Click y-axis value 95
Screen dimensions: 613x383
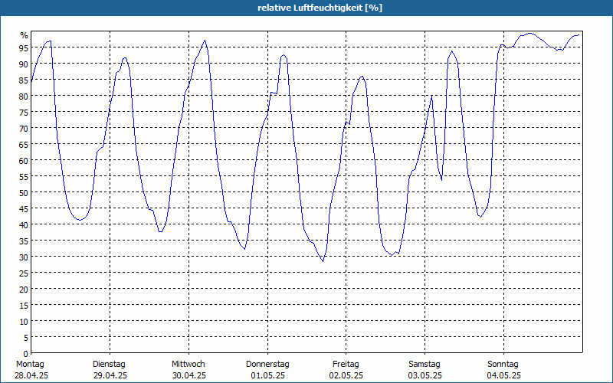25,48
